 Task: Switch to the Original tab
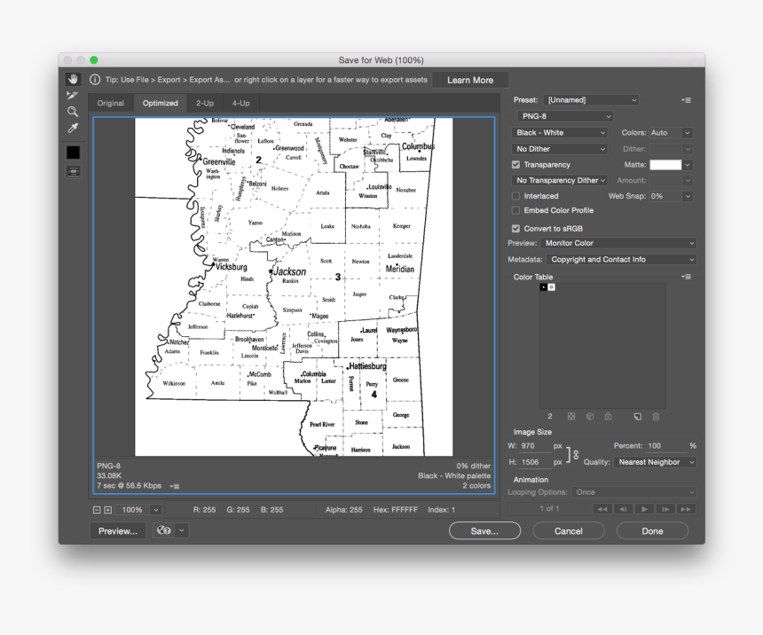coord(110,103)
